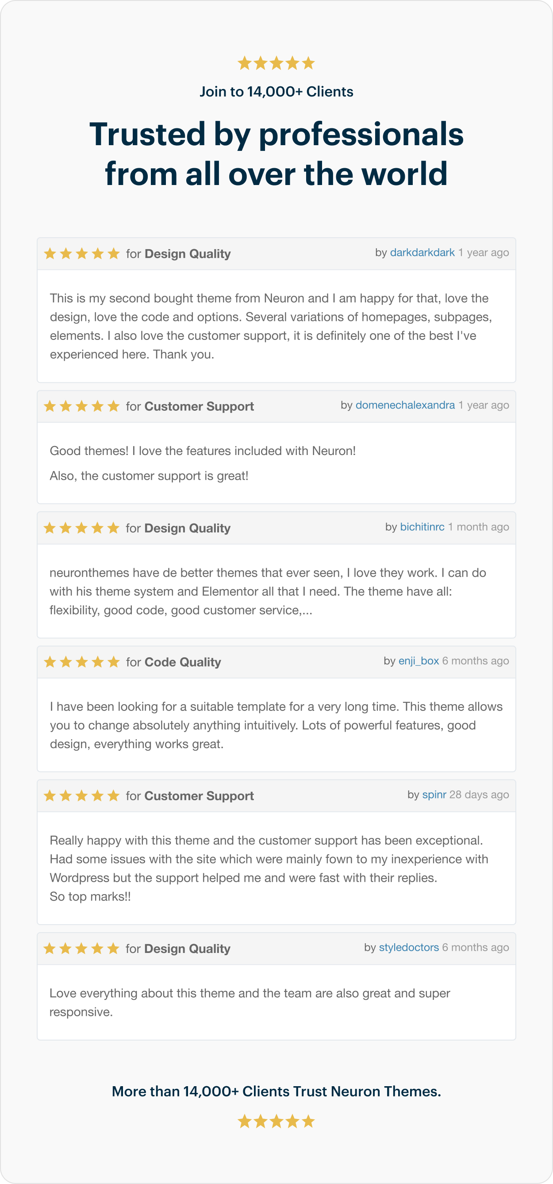
Task: Click the five-star rating at page top
Action: (276, 63)
